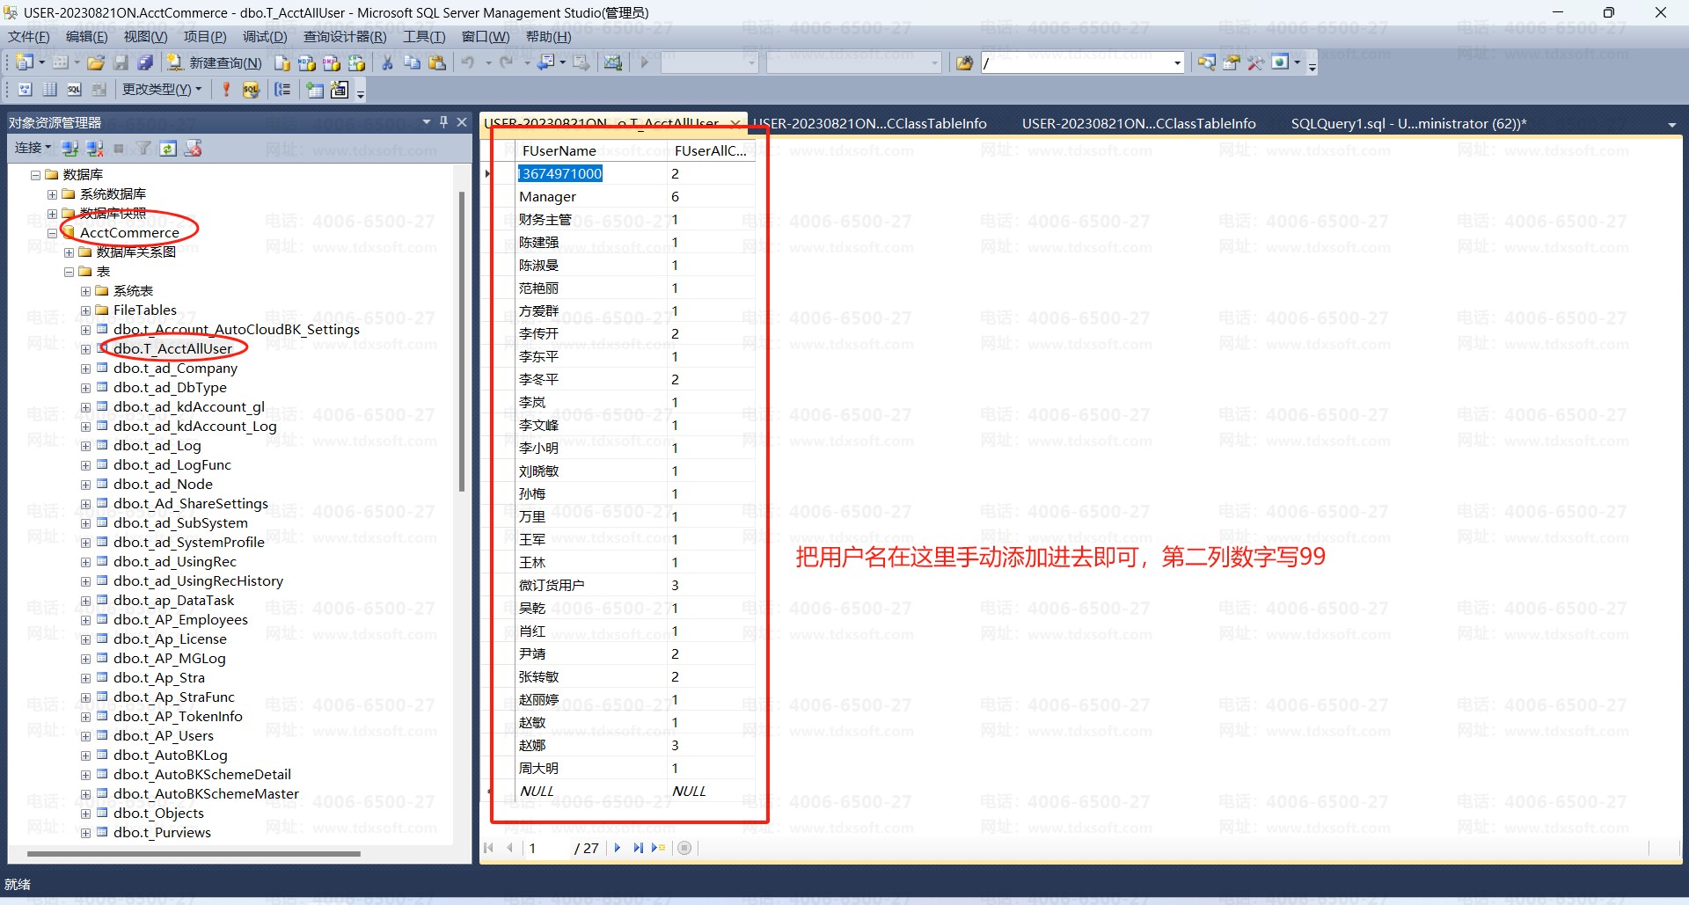Switch to the SQLQuery1.sql tab
The image size is (1689, 905).
tap(1407, 124)
